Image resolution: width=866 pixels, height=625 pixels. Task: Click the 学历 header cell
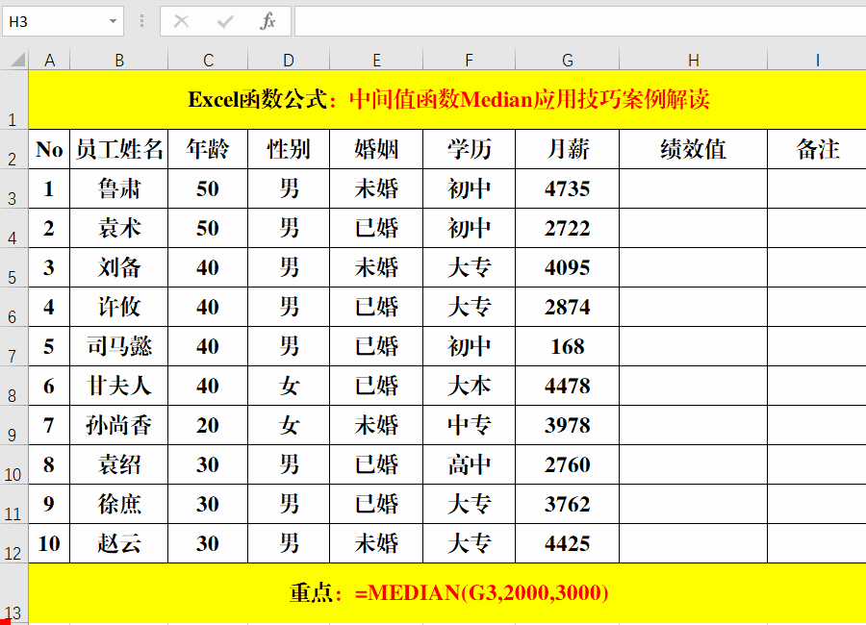469,149
